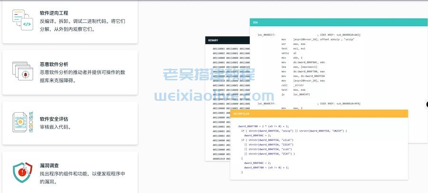Click the "dword_804F780 = 2 * (v9 != 0) + 1;" line
The width and height of the screenshot is (428, 193).
click(263, 126)
